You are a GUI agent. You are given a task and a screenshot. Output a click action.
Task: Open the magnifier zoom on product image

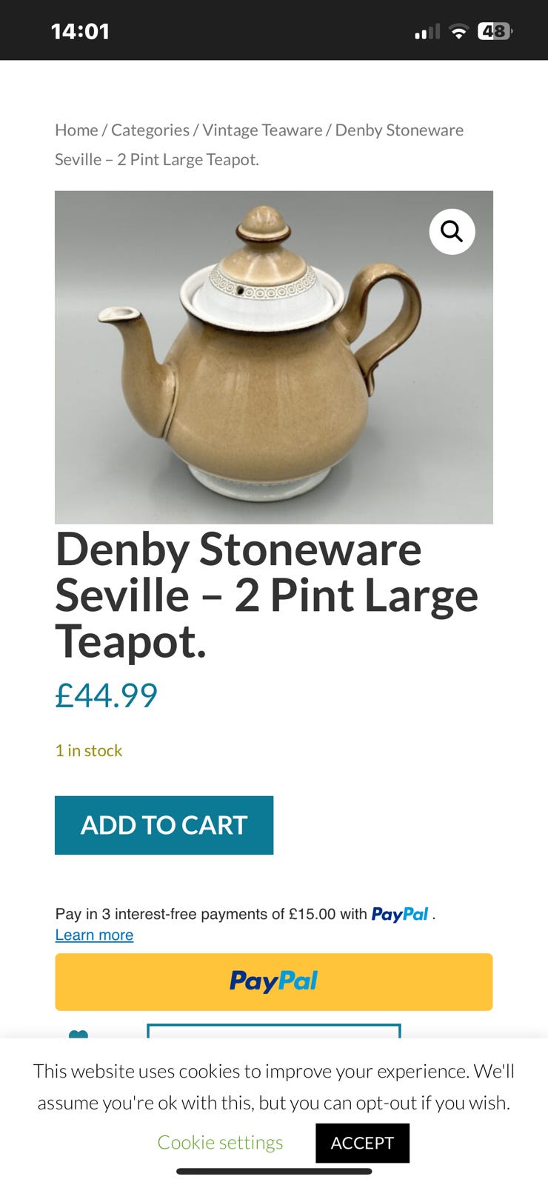452,232
